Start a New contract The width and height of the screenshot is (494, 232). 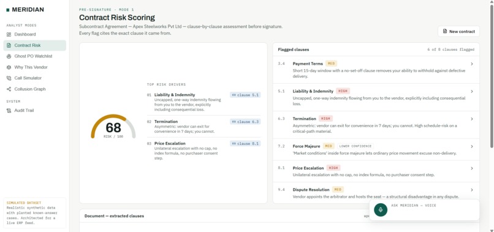tap(458, 31)
